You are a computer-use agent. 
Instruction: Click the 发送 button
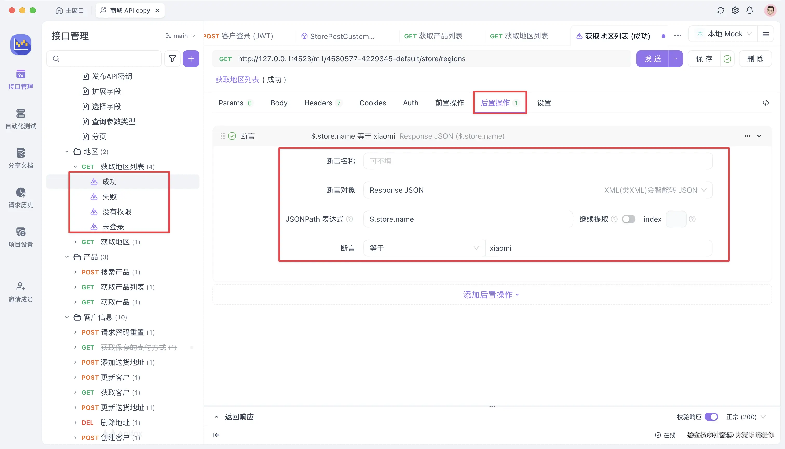pos(653,59)
